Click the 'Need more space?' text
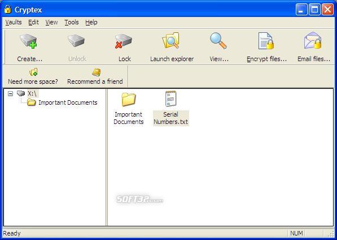 (33, 82)
